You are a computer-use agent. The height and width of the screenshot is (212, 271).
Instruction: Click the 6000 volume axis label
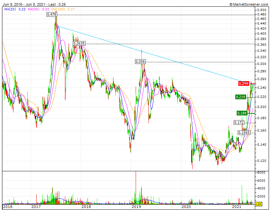click(261, 180)
